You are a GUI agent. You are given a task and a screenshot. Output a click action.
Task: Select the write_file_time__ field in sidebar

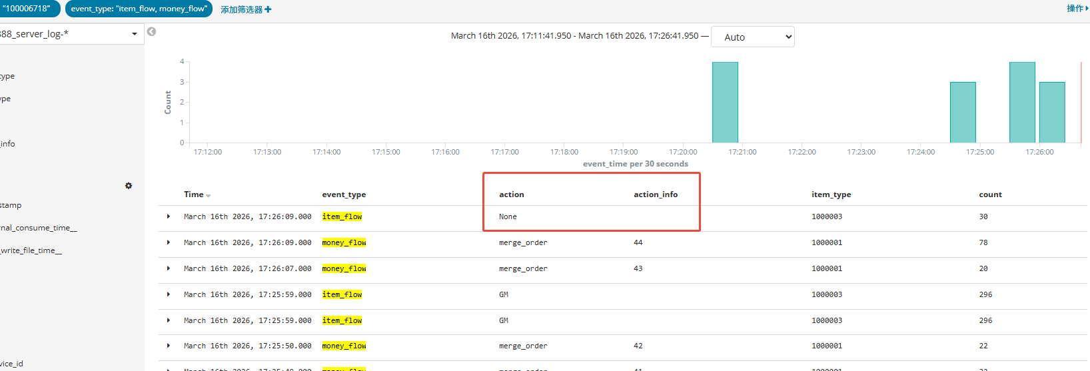click(31, 250)
